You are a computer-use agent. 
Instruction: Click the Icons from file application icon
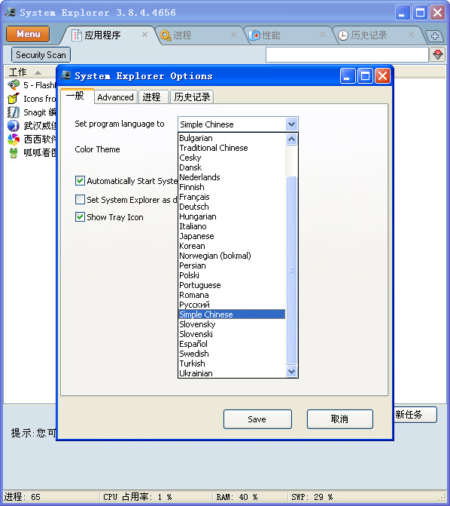pos(14,99)
